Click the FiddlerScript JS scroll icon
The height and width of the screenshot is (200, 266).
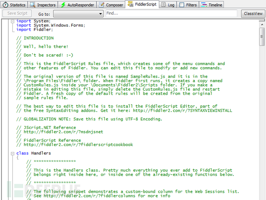click(x=130, y=4)
